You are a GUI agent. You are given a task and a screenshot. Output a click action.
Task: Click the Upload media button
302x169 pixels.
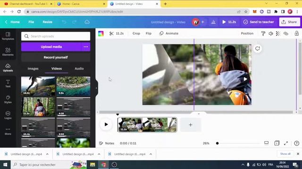[51, 47]
